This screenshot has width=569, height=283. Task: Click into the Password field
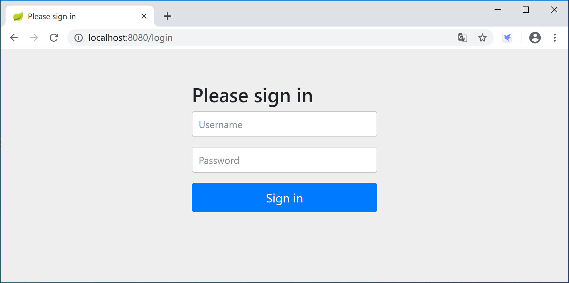pos(284,160)
